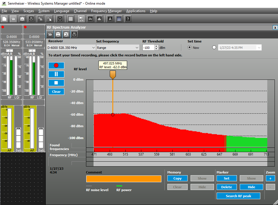Click the Set button under Marker
278x205 pixels.
pyautogui.click(x=226, y=178)
